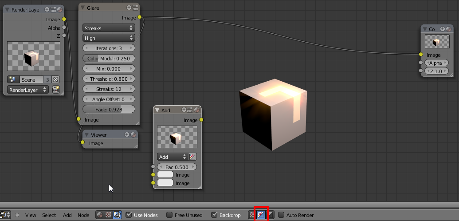Screen dimensions: 459x221
Task: Click Threshold: 0.800 slider
Action: click(x=109, y=79)
